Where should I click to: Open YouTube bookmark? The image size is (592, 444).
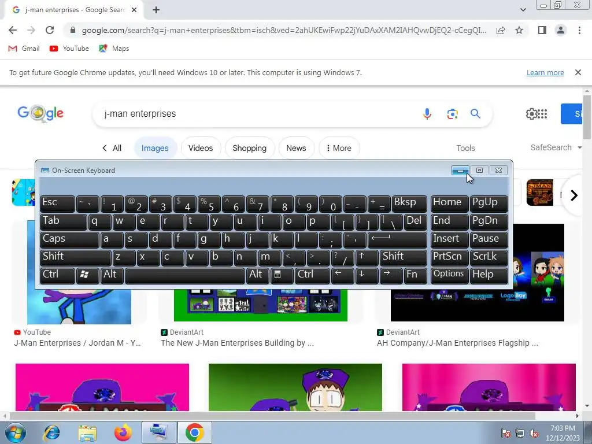pos(69,49)
